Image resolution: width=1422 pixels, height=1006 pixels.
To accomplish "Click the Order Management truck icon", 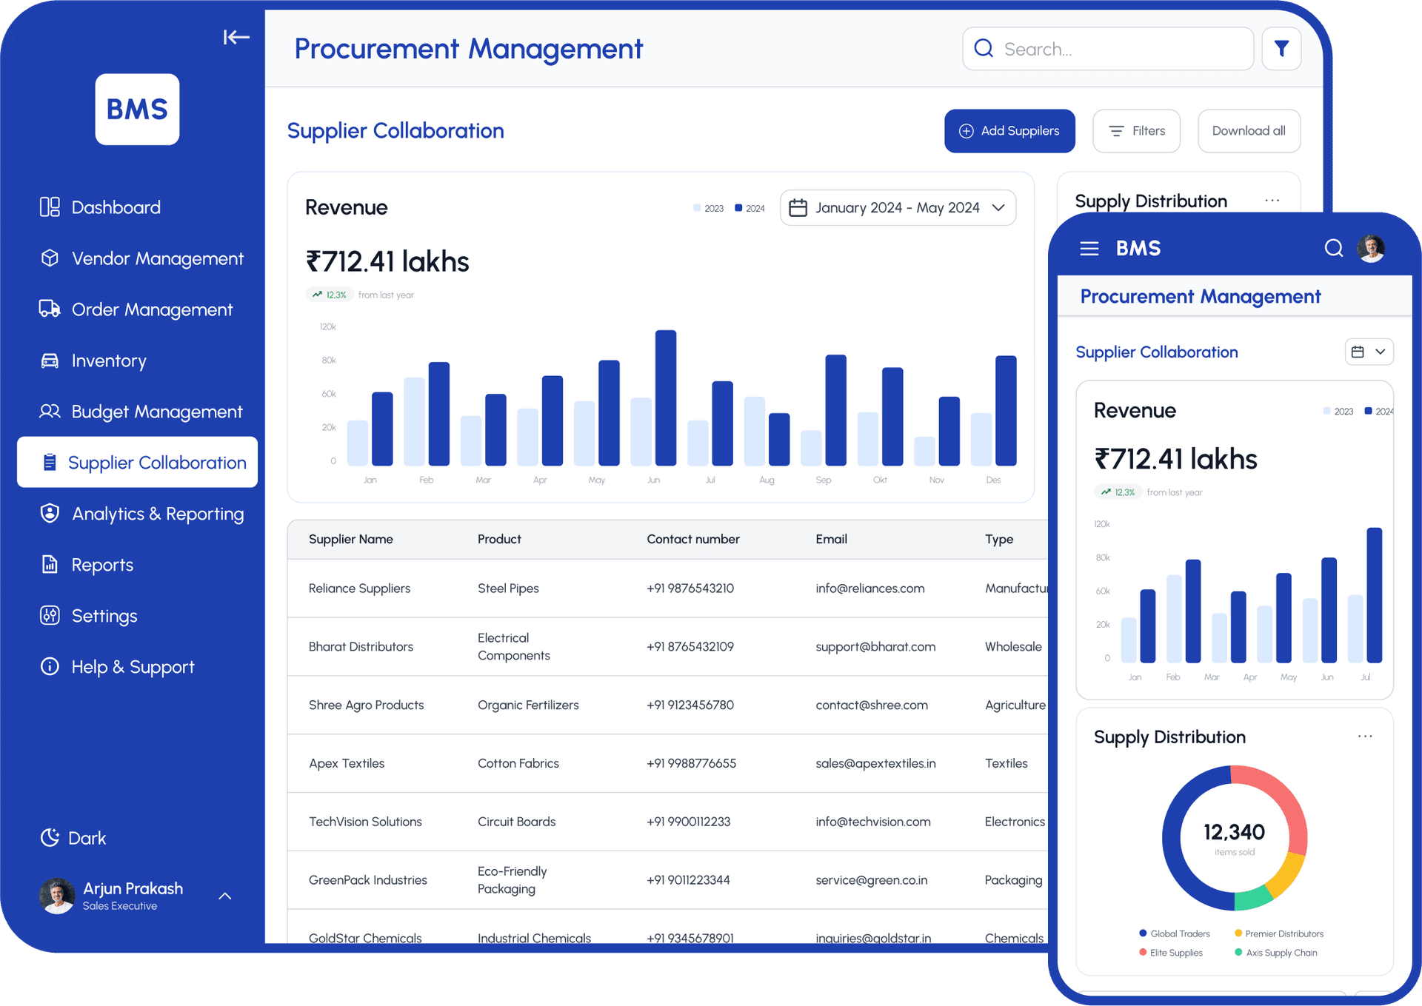I will (50, 309).
